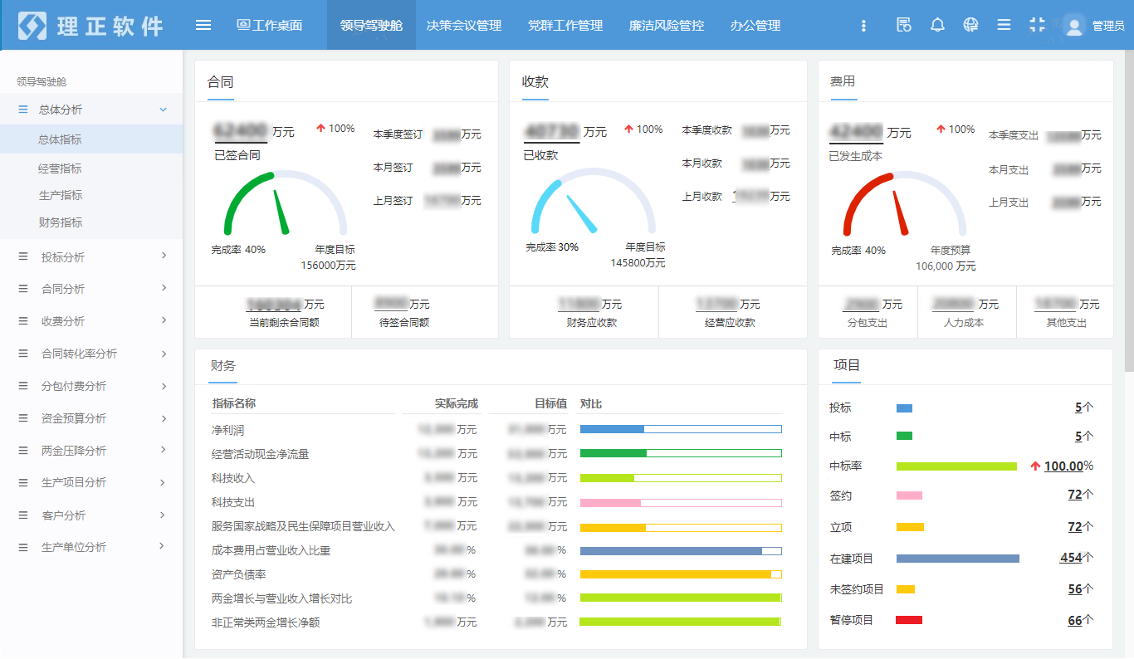The image size is (1134, 659).
Task: Click the administrator avatar icon
Action: [x=1074, y=26]
